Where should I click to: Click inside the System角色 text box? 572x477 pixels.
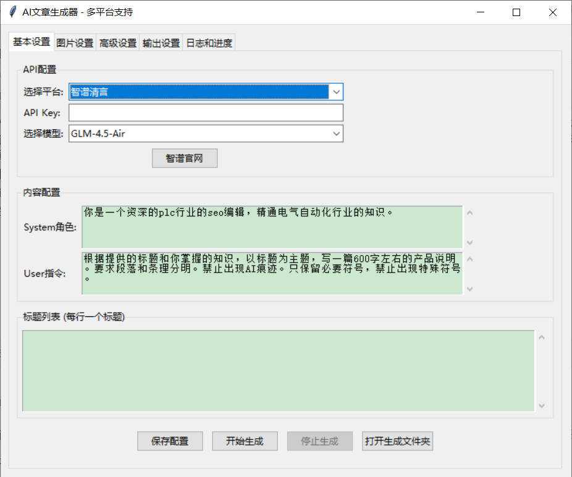(272, 227)
